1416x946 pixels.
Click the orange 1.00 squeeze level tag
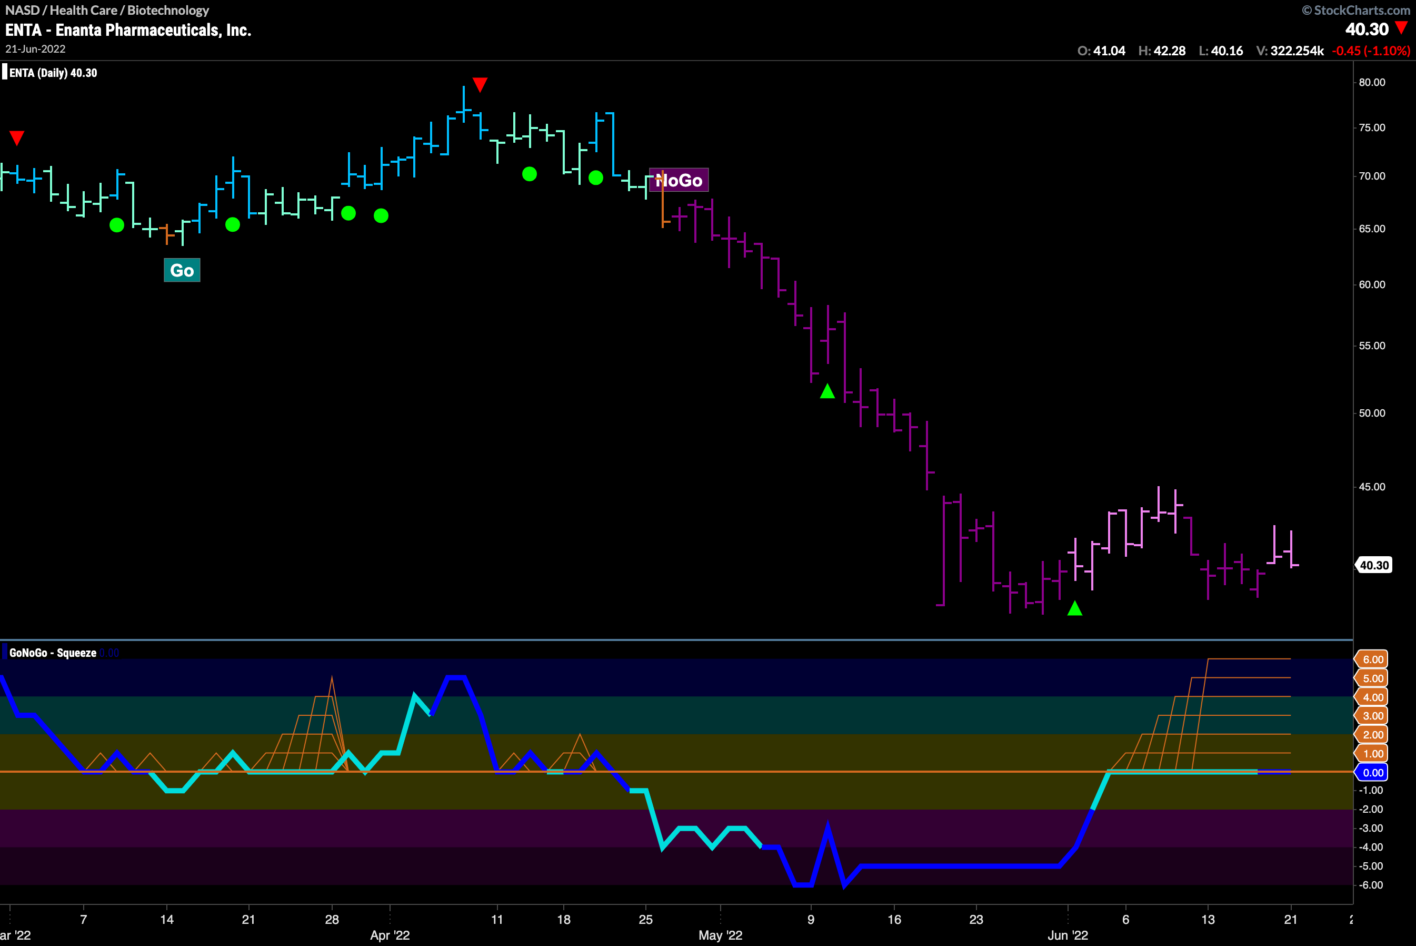coord(1371,753)
